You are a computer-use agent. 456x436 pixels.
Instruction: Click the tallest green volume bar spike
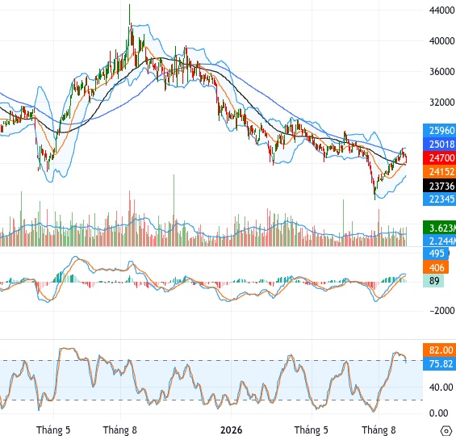[174, 210]
